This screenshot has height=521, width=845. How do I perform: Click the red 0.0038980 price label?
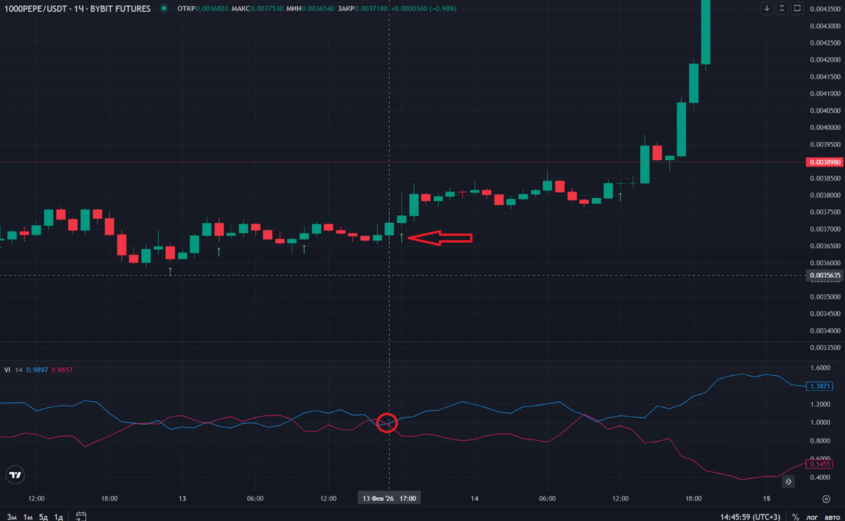click(x=825, y=162)
